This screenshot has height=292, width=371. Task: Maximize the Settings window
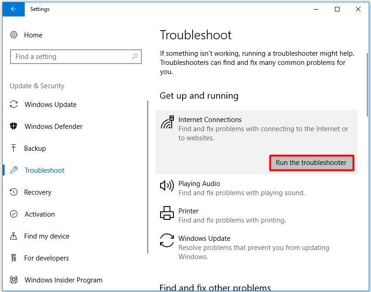click(337, 9)
